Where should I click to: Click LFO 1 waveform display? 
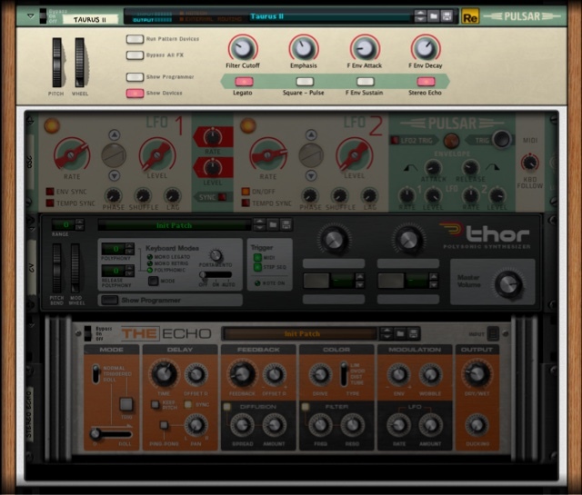[114, 155]
